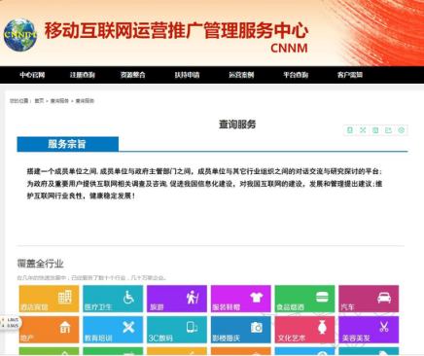Open the 文化艺术 vase tile
The image size is (424, 356).
tap(304, 330)
